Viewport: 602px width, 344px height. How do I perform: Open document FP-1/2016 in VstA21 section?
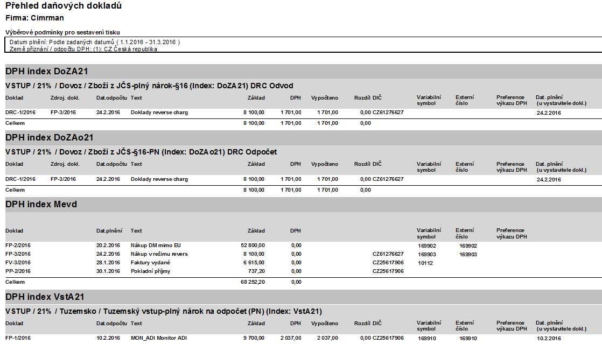coord(18,338)
